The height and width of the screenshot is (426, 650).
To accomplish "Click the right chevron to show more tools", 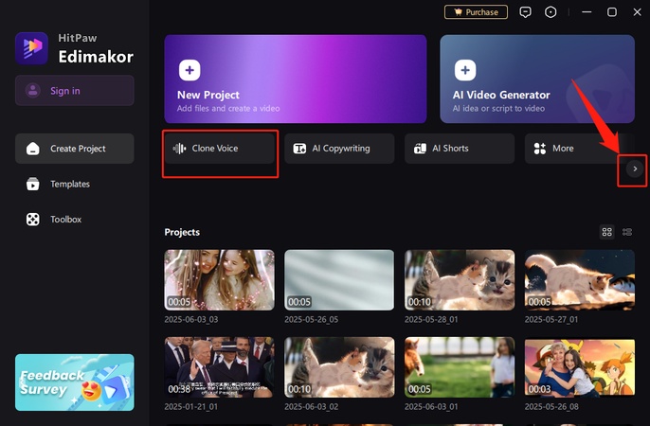I will [634, 169].
